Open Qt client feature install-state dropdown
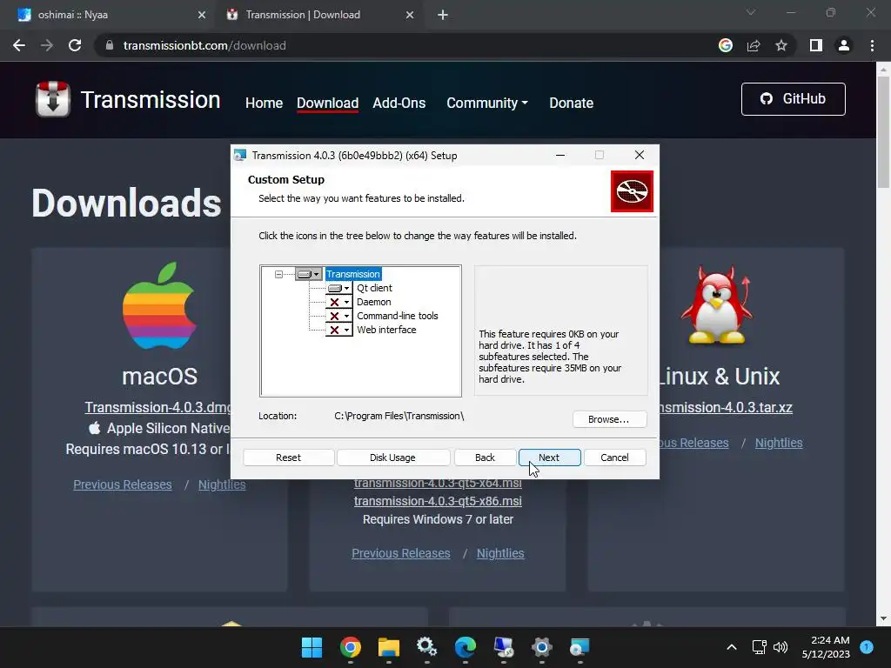This screenshot has height=668, width=891. click(x=339, y=288)
